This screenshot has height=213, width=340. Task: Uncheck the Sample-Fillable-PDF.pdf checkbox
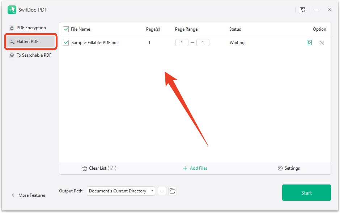(x=66, y=43)
